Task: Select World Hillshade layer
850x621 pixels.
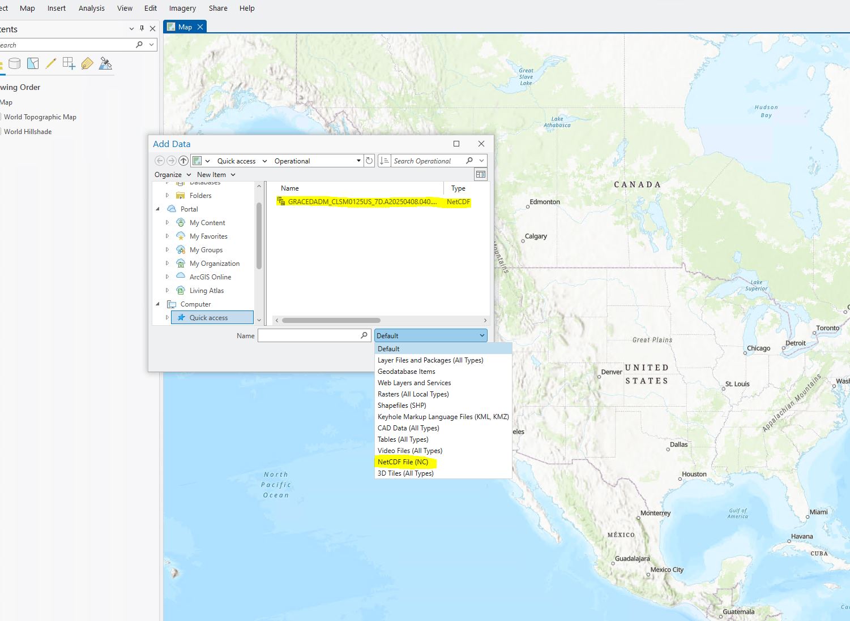Action: click(x=28, y=132)
